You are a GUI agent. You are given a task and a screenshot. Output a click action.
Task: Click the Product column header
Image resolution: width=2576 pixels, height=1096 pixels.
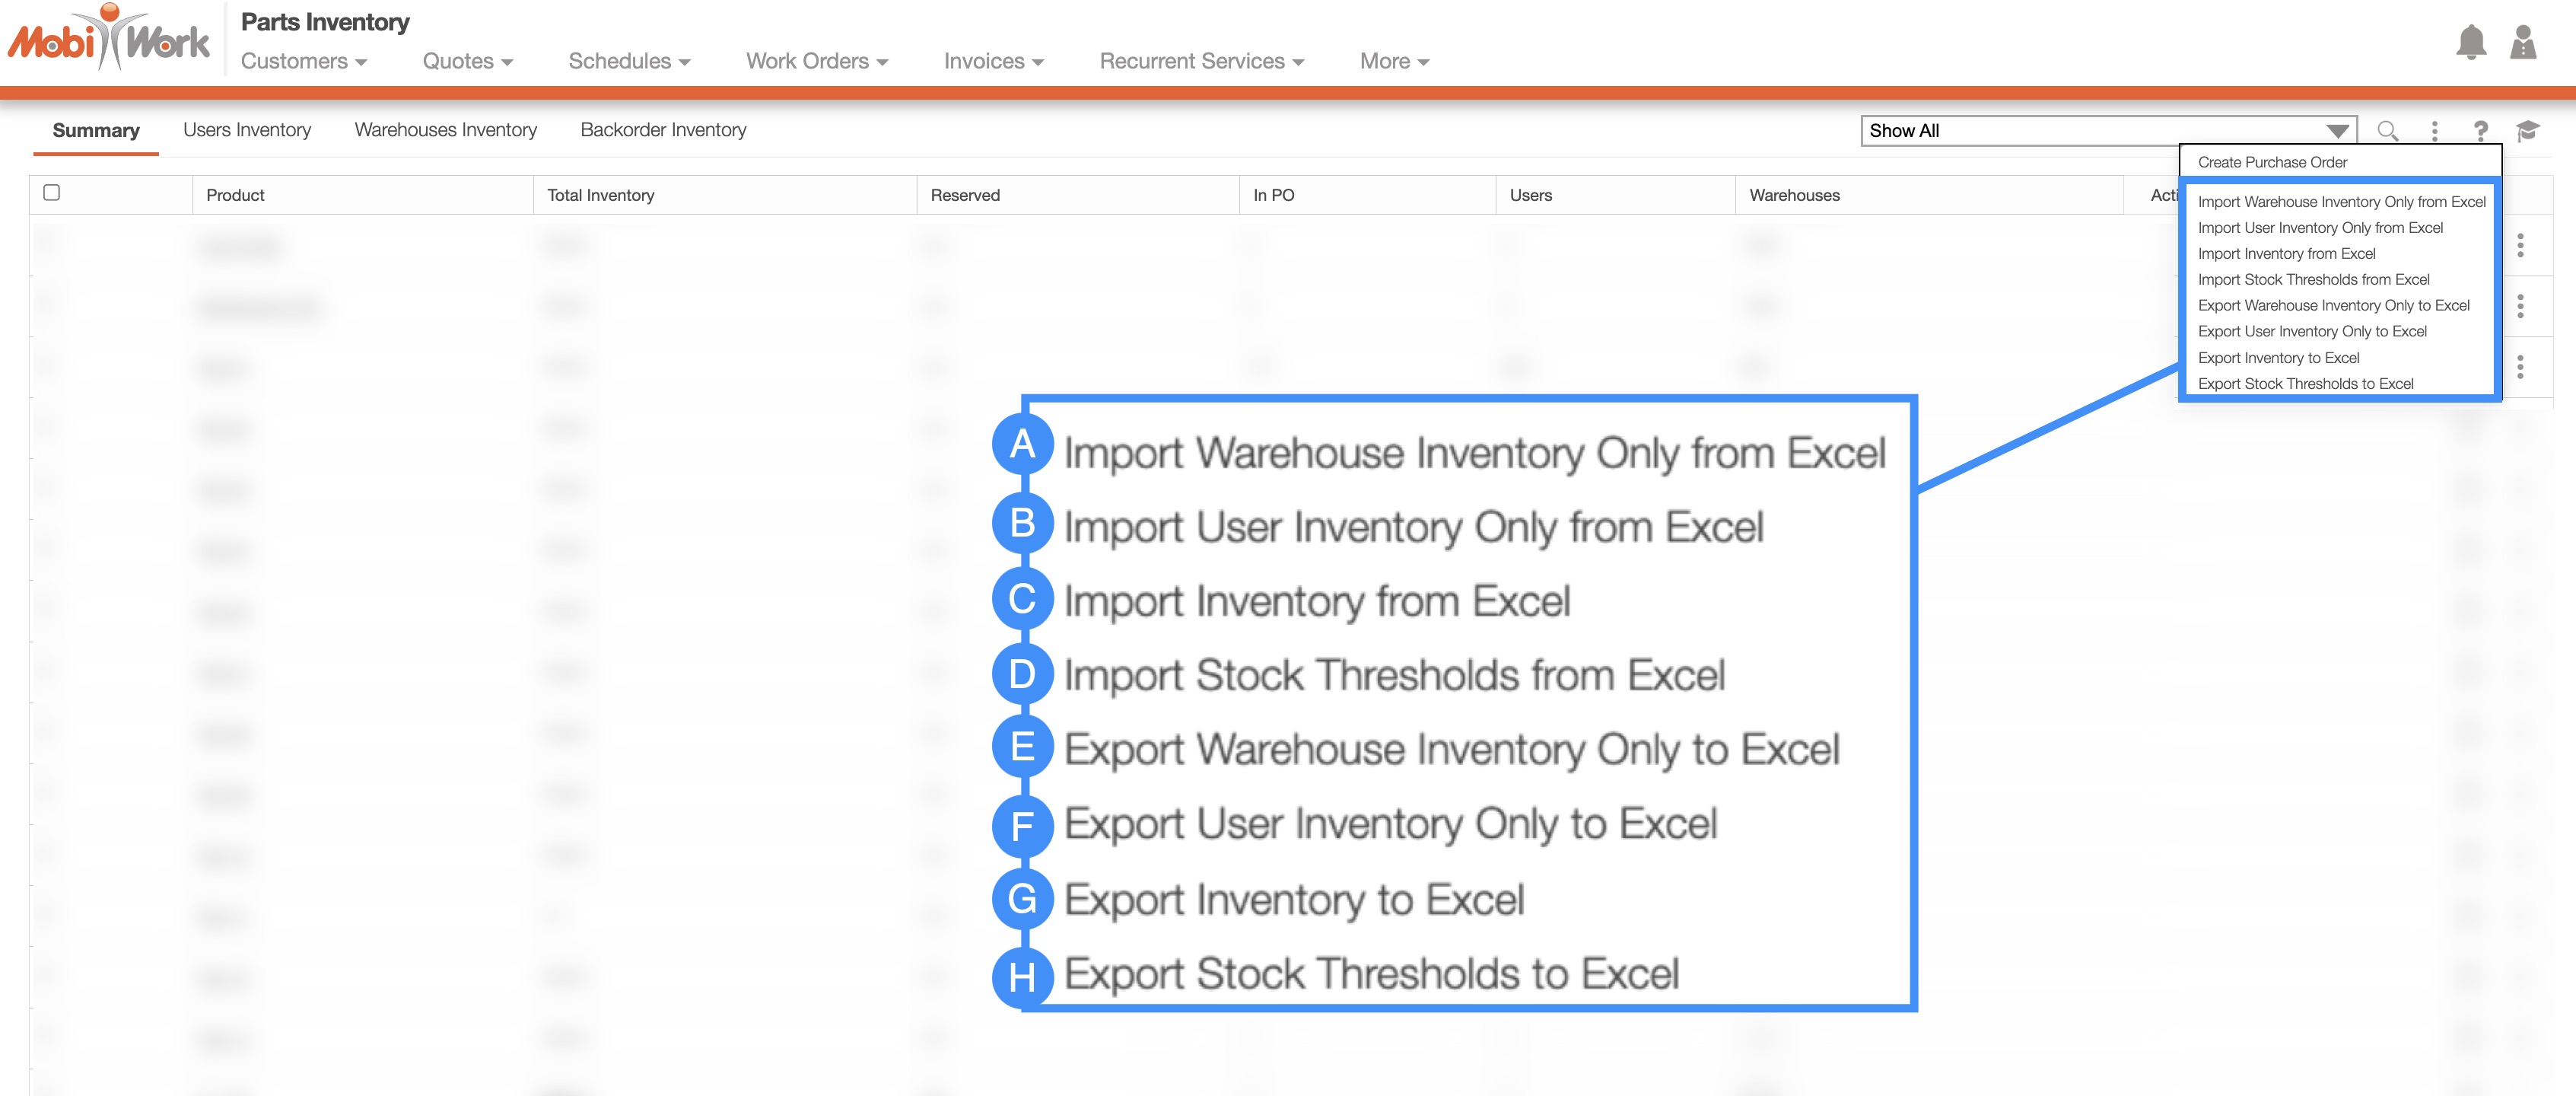pyautogui.click(x=236, y=195)
